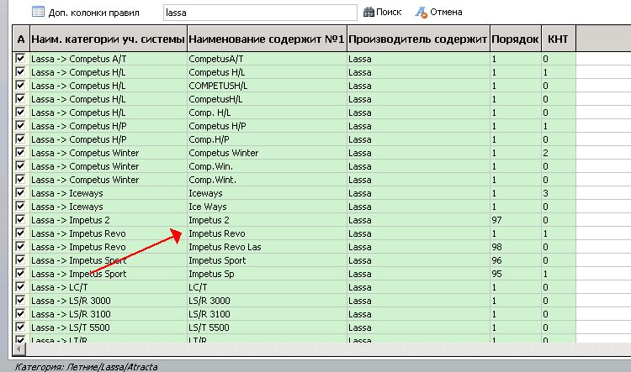Select the name cell 'Impetus 2'
Viewport: 631px width, 372px height.
(x=267, y=220)
